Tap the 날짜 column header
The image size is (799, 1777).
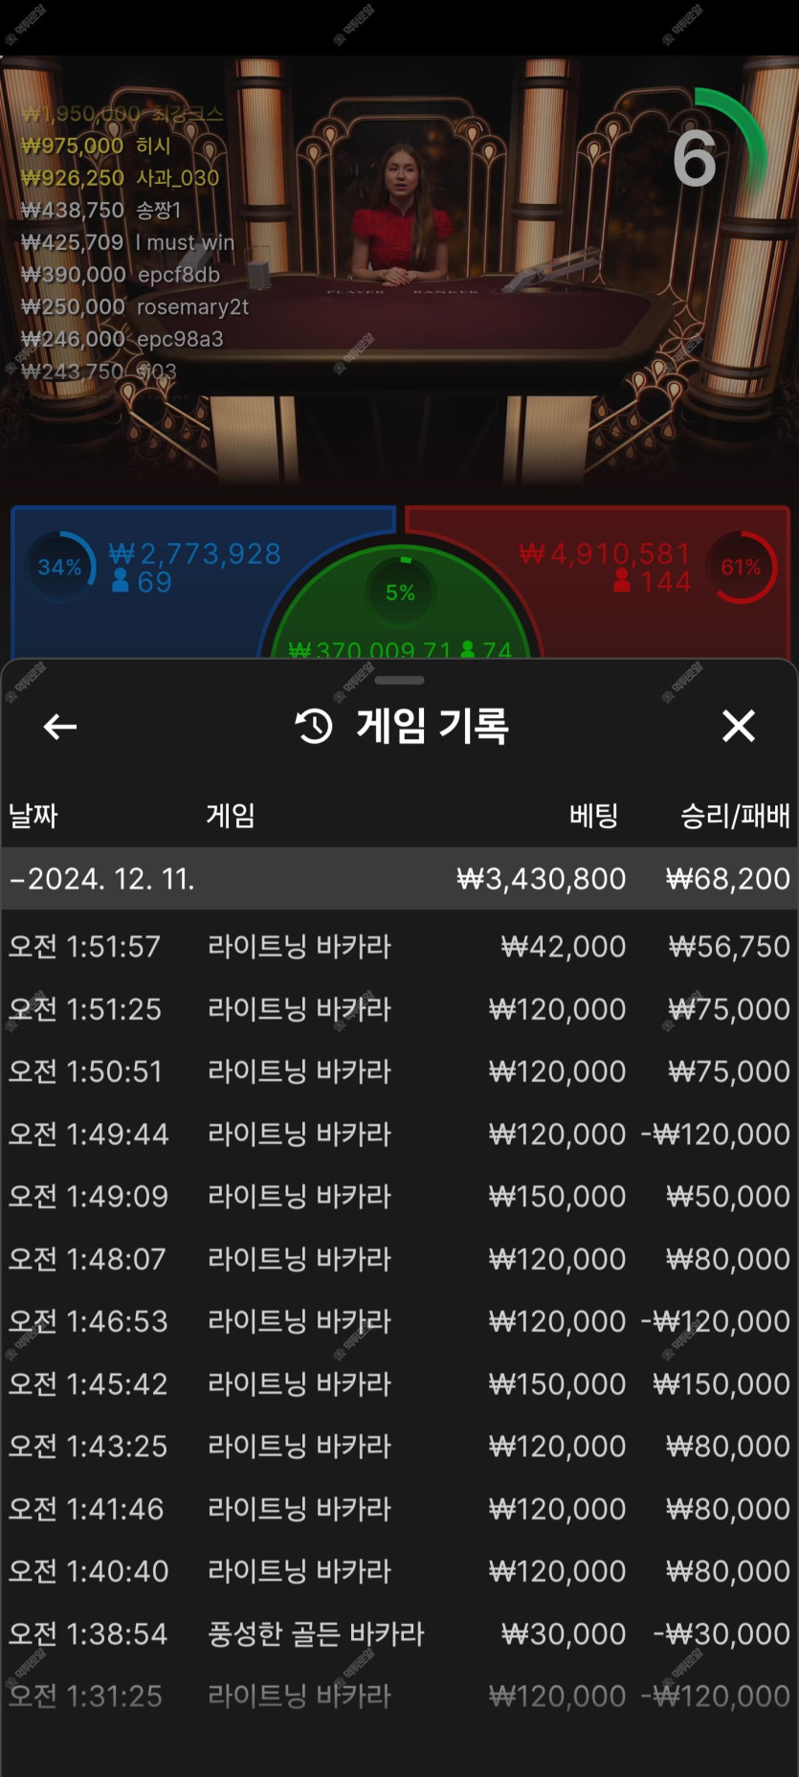(x=33, y=816)
